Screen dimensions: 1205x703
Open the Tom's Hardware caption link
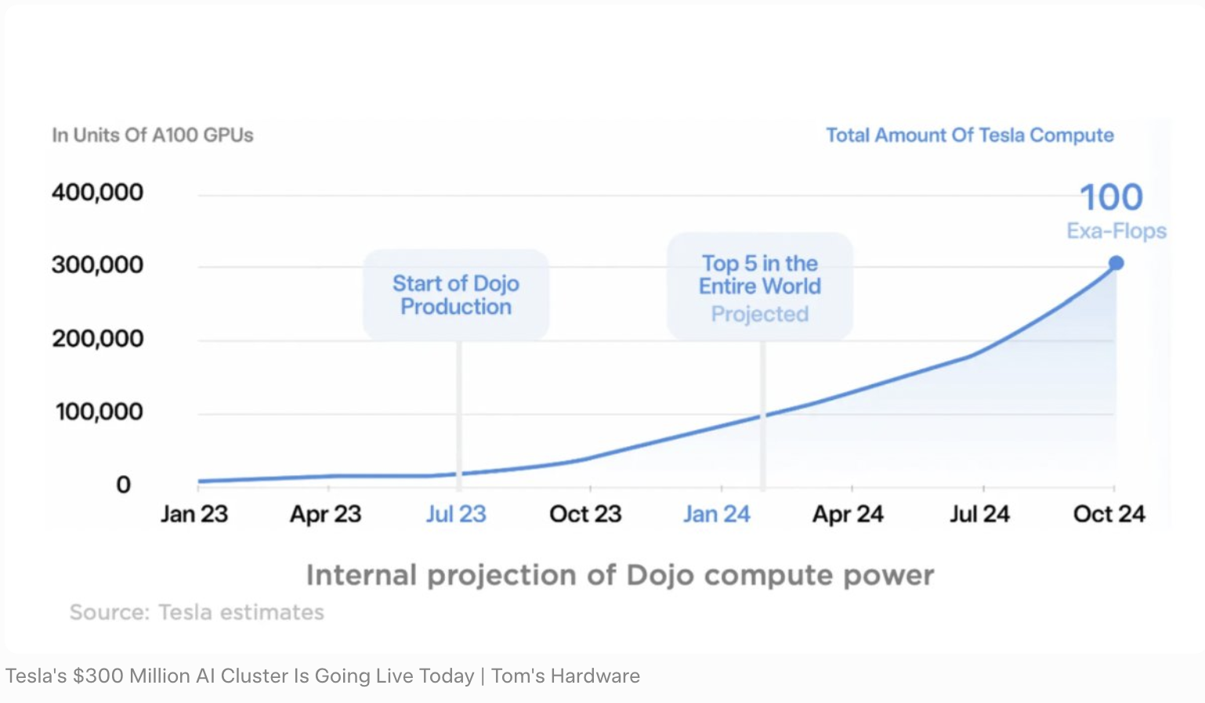(x=323, y=676)
